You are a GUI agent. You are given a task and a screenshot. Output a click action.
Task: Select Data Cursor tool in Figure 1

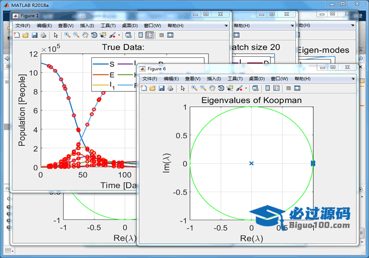click(103, 35)
